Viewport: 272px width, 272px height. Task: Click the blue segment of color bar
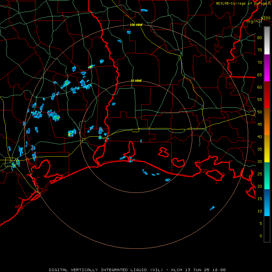pos(267,202)
